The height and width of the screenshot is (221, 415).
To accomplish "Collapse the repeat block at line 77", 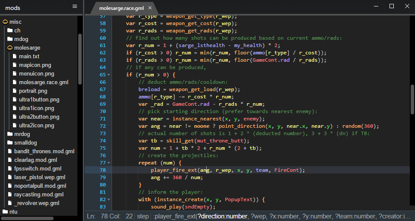I will (x=109, y=163).
